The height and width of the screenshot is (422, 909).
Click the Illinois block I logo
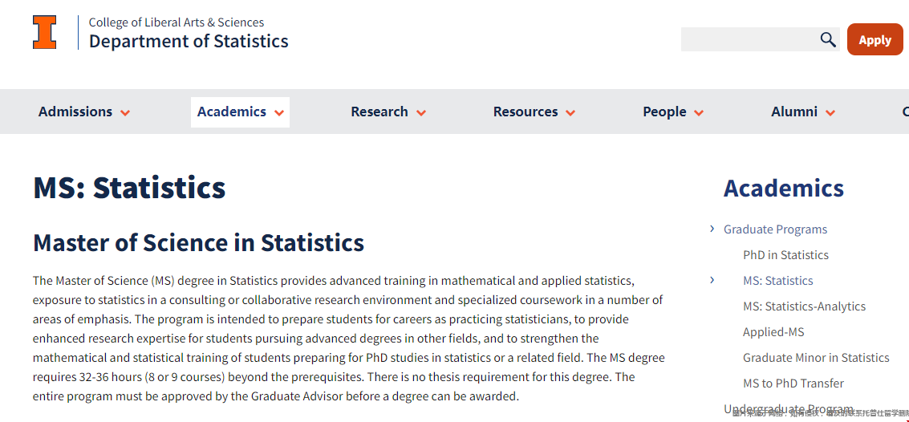(x=45, y=32)
